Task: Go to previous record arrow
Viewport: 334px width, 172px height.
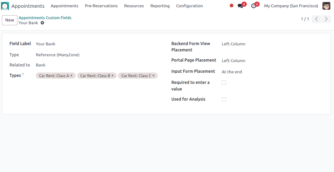Action: tap(316, 19)
